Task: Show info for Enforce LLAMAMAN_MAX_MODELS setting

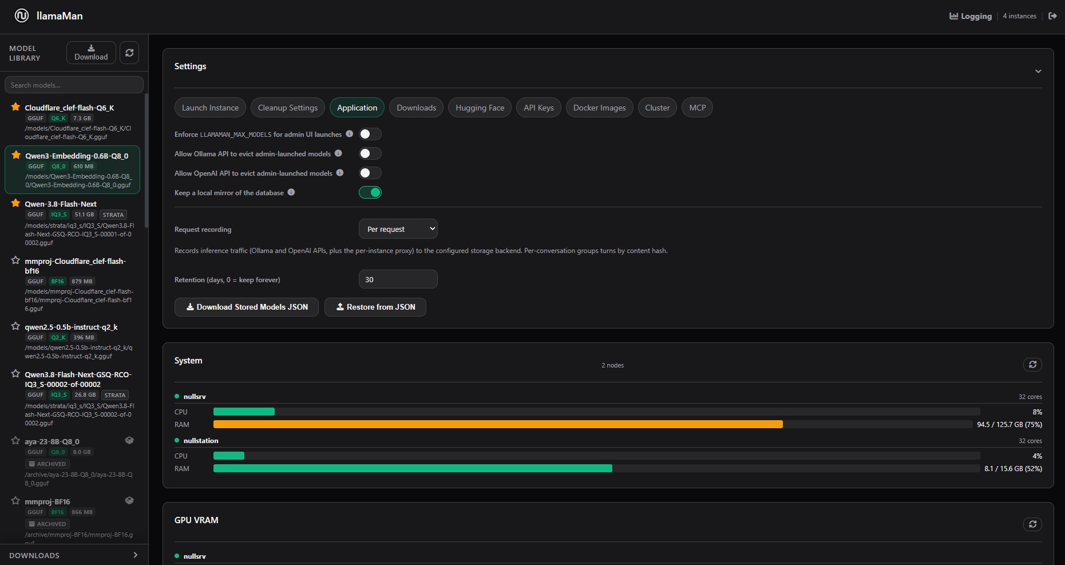Action: (349, 134)
